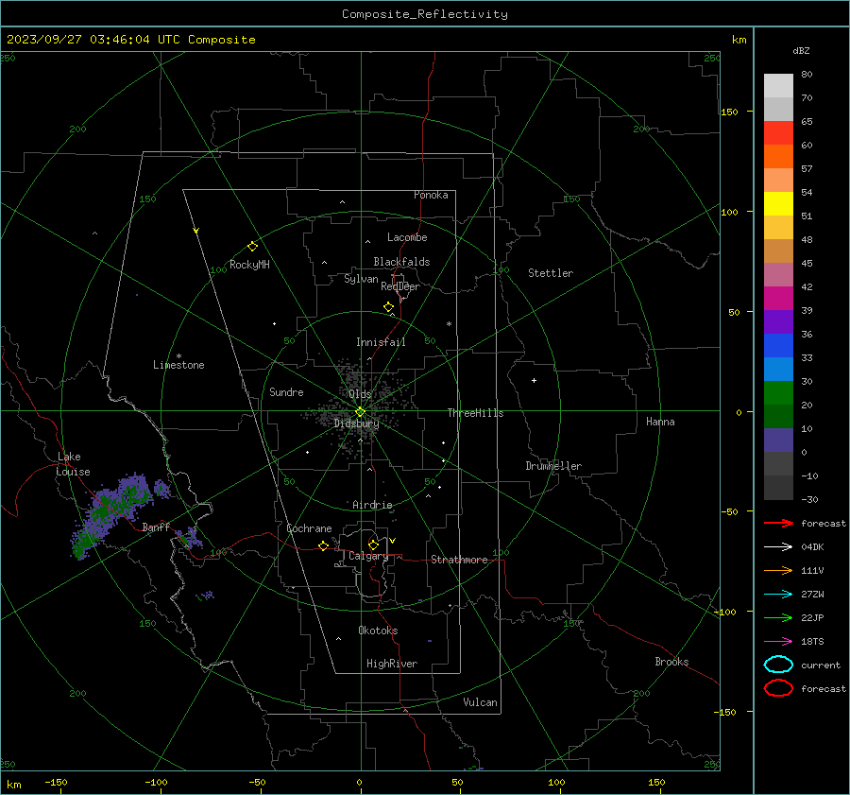The width and height of the screenshot is (850, 795).
Task: Click the green 22JP arrow in legend
Action: 778,617
